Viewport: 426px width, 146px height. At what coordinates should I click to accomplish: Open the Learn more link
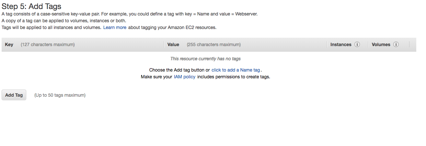(115, 27)
